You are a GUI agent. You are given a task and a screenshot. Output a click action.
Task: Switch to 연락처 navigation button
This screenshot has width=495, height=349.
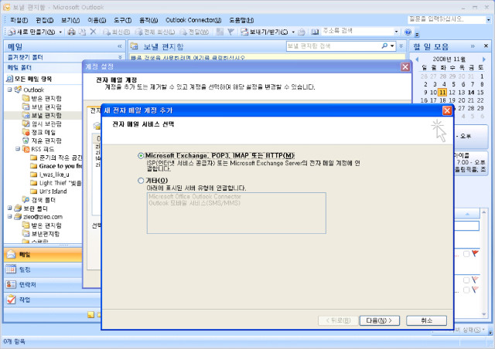[x=43, y=285]
